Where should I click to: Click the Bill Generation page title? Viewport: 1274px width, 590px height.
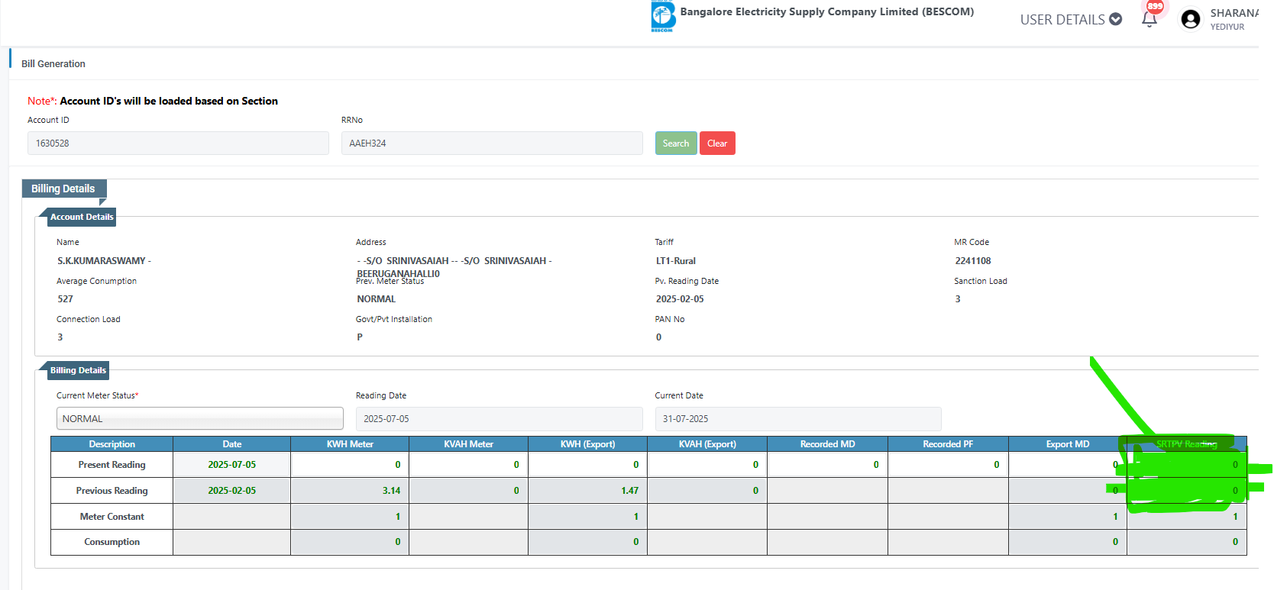tap(53, 64)
